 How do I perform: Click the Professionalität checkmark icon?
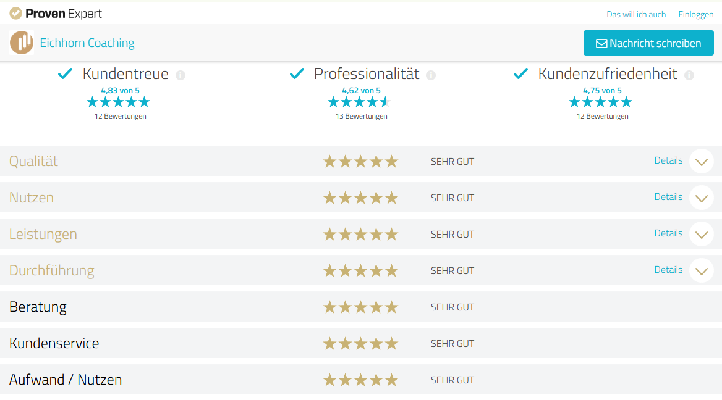pos(297,74)
